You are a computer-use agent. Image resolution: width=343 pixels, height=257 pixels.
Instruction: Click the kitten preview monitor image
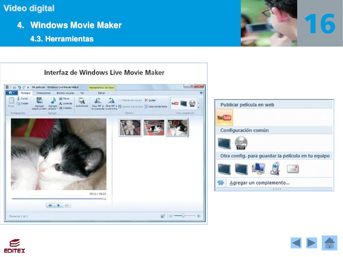[x=59, y=154]
